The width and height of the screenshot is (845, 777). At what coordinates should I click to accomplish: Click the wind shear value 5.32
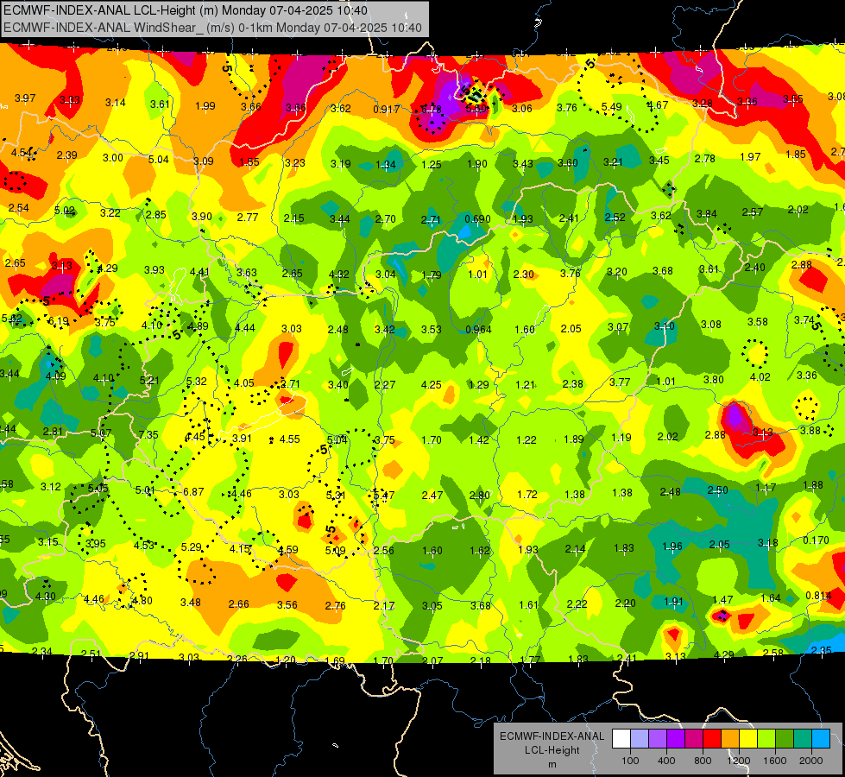197,382
